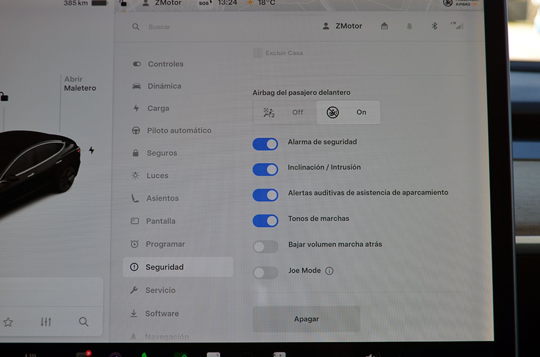Tap the magnifier icon below car image

pos(84,322)
